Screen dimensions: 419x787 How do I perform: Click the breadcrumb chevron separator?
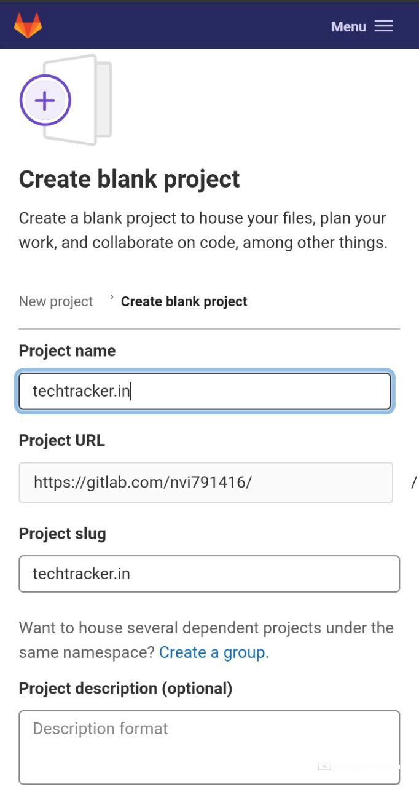(x=112, y=298)
